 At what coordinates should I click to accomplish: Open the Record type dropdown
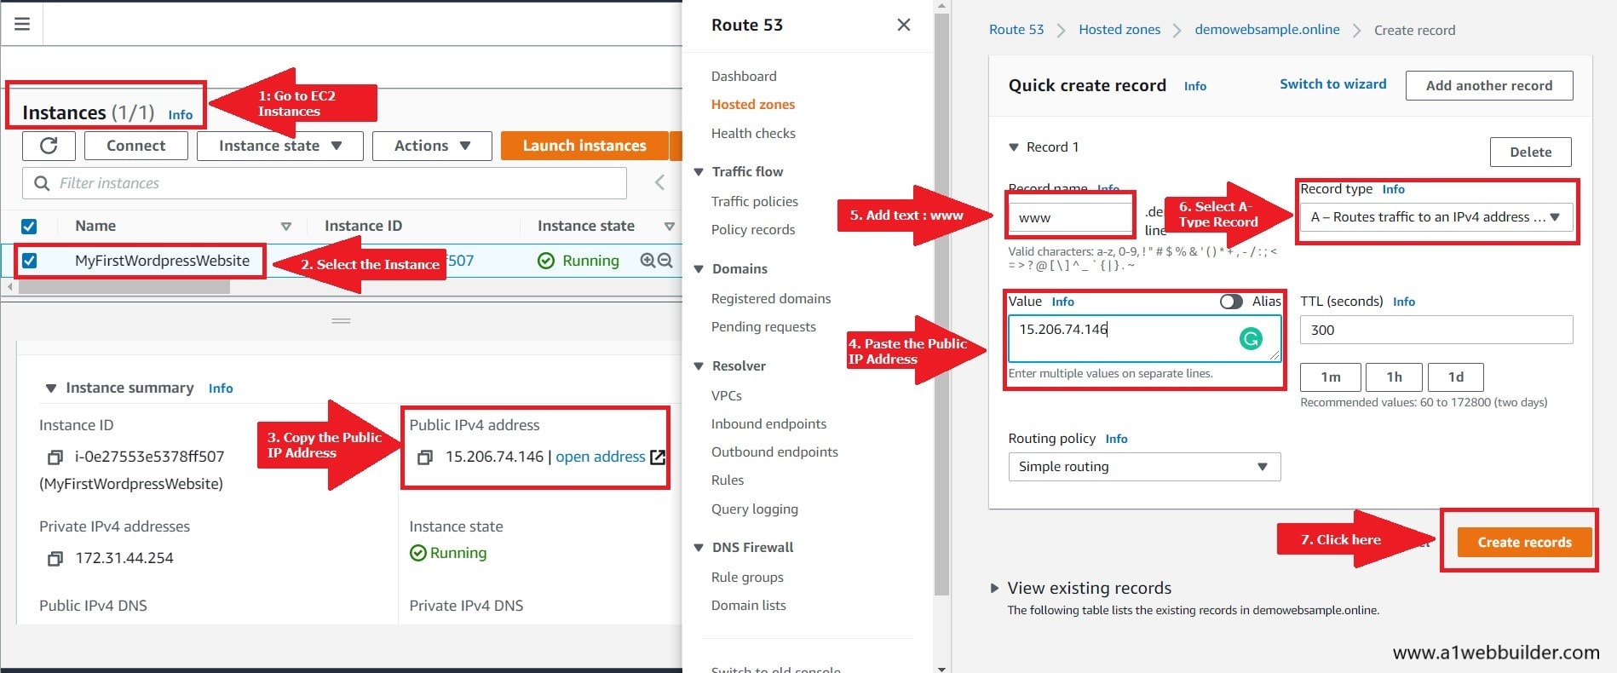pyautogui.click(x=1436, y=217)
